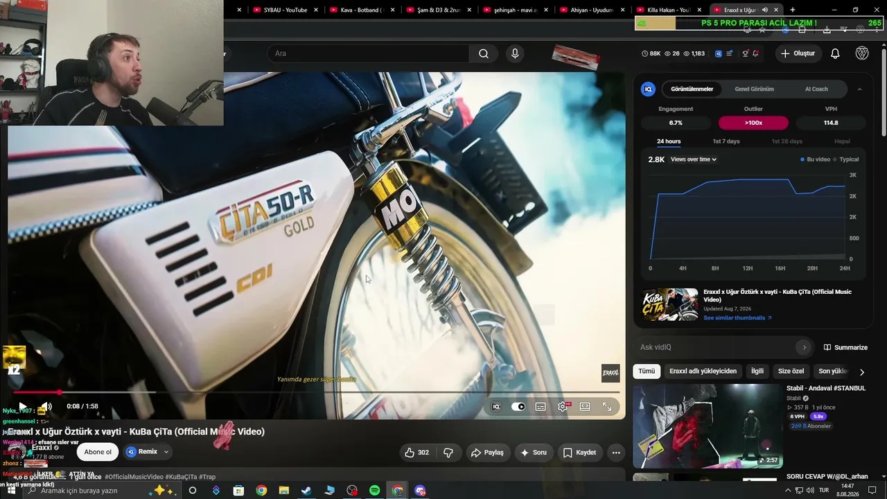Click the #OfficialMusicVideo hashtag
887x499 pixels.
[134, 477]
